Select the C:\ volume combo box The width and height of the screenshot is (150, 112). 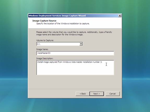coord(59,44)
